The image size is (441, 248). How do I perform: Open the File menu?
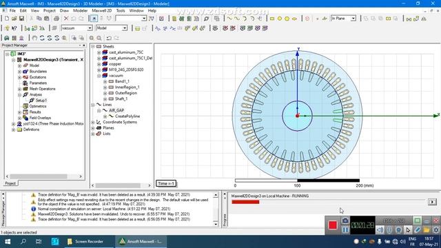coord(12,11)
